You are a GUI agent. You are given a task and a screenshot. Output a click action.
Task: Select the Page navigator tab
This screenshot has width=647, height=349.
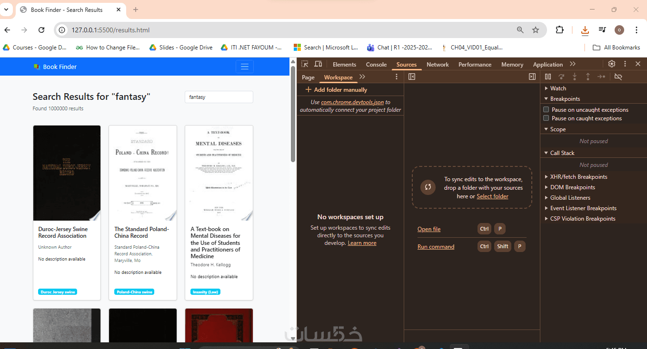click(308, 78)
